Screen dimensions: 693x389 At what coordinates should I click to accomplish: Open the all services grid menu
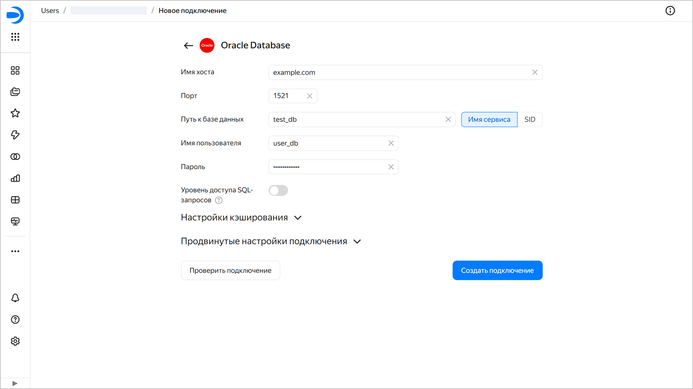[15, 37]
